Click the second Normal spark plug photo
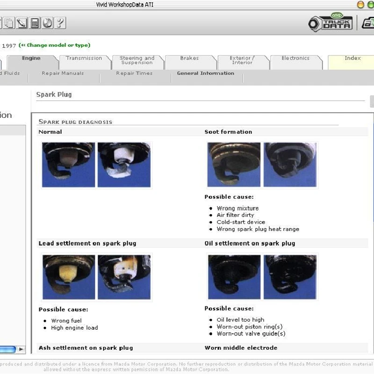Screen dimensions: 374x374 point(124,165)
